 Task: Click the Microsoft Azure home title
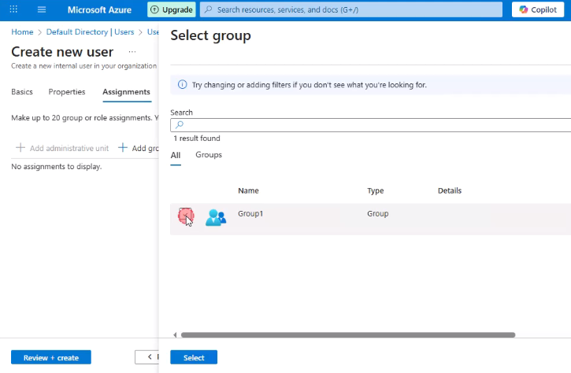point(99,9)
